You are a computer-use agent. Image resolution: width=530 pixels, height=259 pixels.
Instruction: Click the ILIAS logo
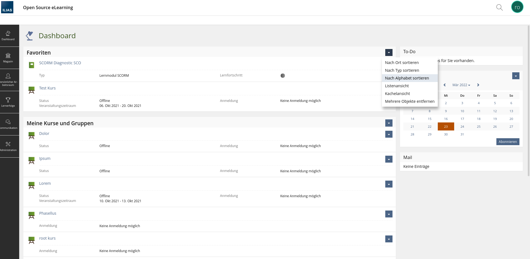click(7, 7)
